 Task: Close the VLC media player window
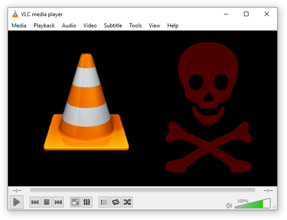267,14
